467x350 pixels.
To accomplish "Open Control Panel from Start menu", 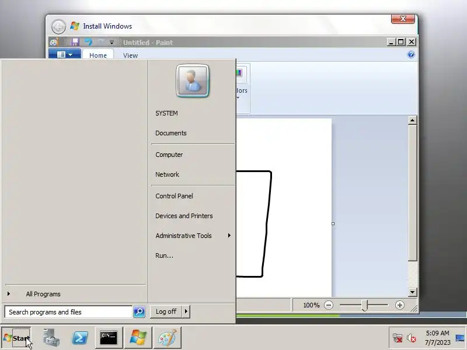I will (x=174, y=196).
